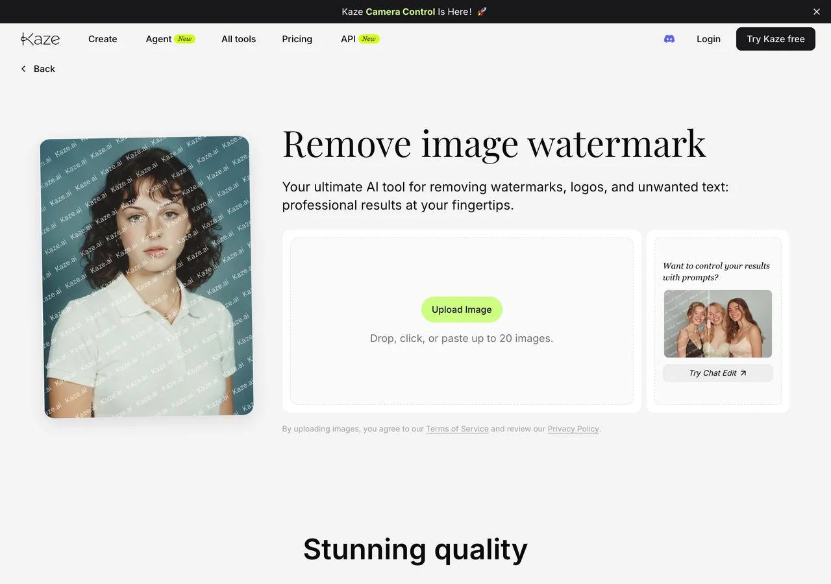Screen dimensions: 831x584
Task: Click 'Drop, click, or paste up to 20 images.' text
Action: point(462,338)
